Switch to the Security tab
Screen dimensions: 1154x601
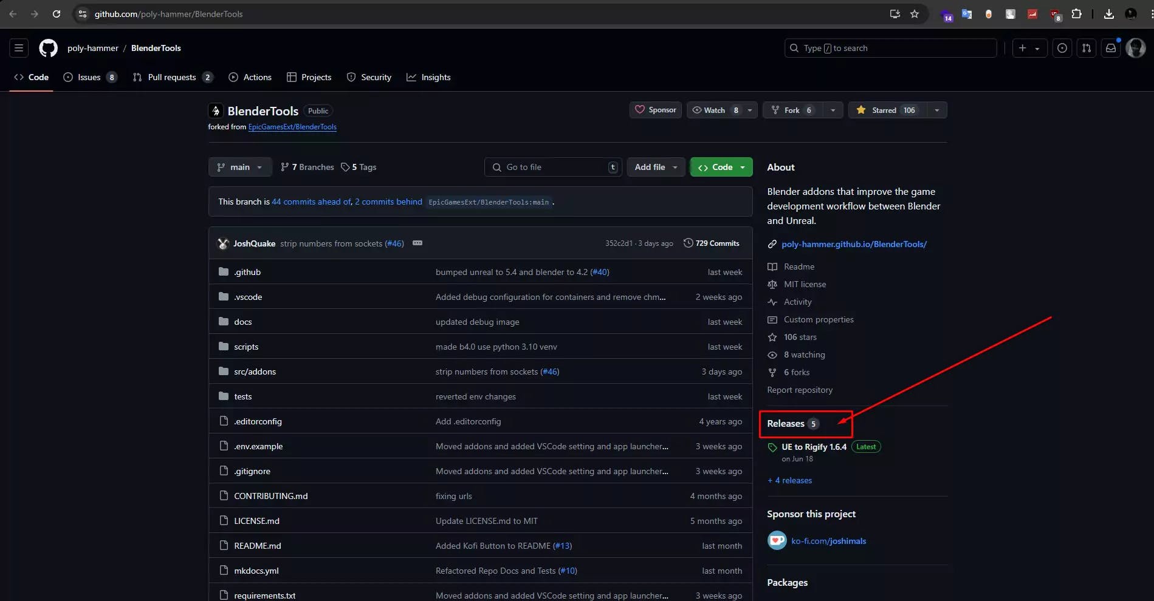tap(369, 77)
